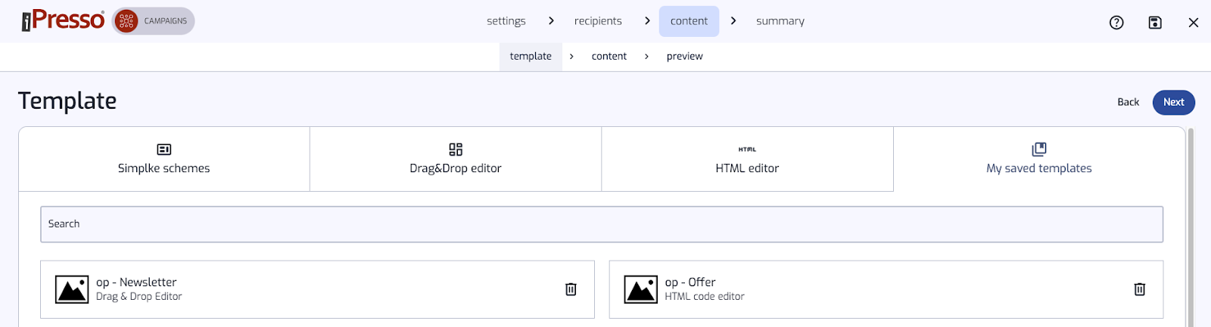The image size is (1211, 327).
Task: Click the vertical scrollbar on right
Action: pos(1191,227)
